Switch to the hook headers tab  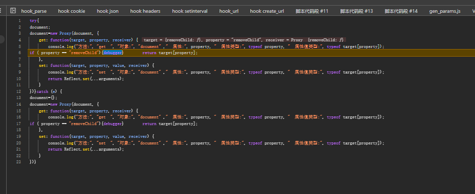click(145, 11)
